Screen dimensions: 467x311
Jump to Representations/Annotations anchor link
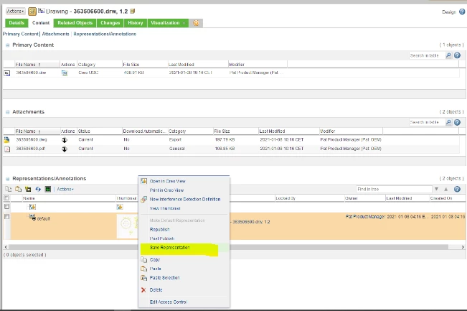pyautogui.click(x=105, y=34)
